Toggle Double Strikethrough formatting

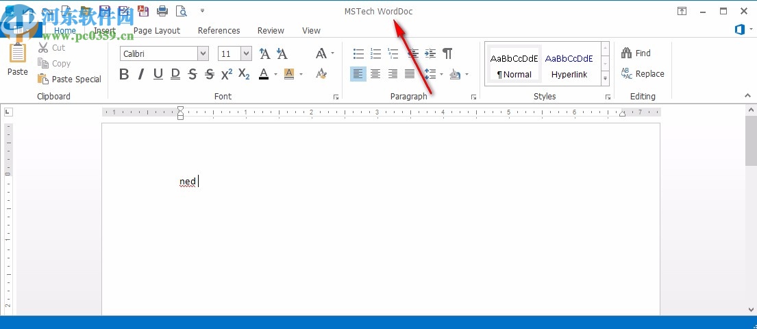click(209, 74)
